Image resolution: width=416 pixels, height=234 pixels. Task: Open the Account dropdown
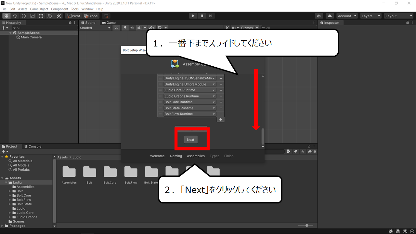(x=347, y=16)
